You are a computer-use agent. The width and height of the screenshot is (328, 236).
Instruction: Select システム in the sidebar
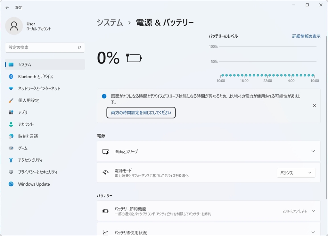tap(45, 64)
